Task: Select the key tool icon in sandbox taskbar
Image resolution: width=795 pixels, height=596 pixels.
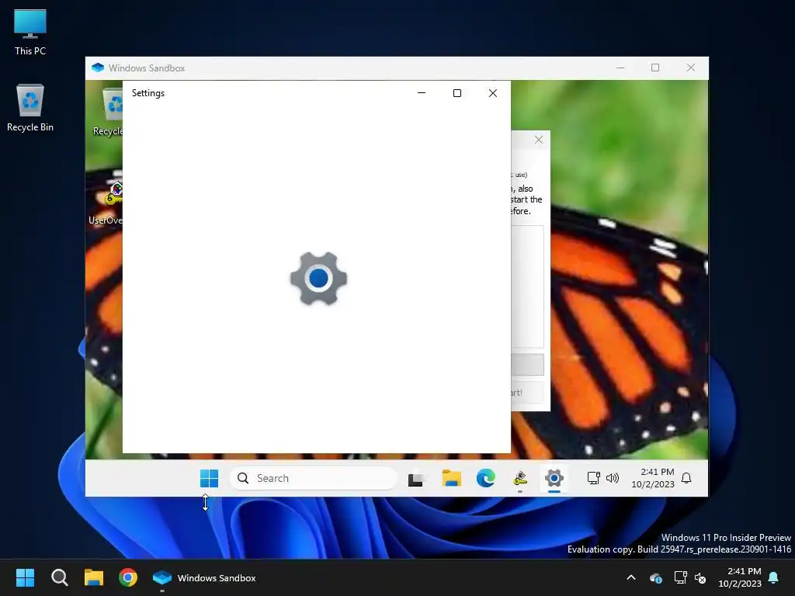Action: point(520,478)
